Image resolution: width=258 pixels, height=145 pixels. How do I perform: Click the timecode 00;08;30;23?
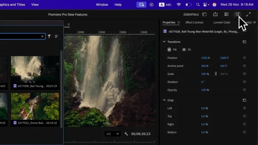(141, 134)
